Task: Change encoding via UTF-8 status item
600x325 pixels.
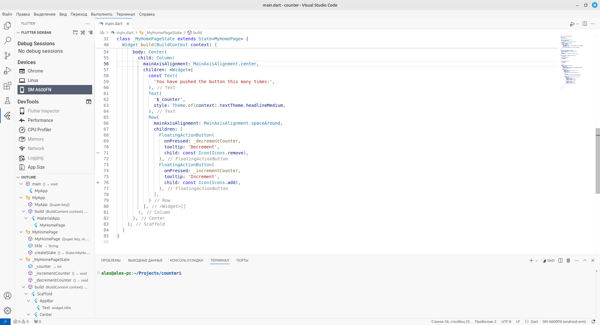Action: coord(506,322)
